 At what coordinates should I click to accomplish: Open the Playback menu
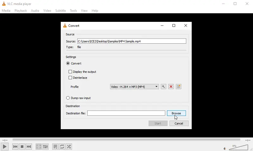pos(21,11)
